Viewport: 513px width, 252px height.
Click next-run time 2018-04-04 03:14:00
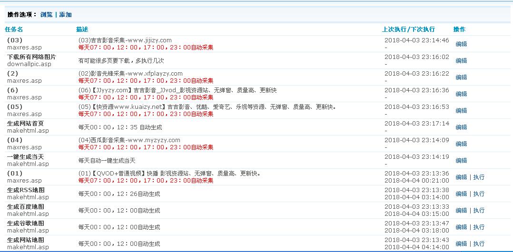[417, 197]
